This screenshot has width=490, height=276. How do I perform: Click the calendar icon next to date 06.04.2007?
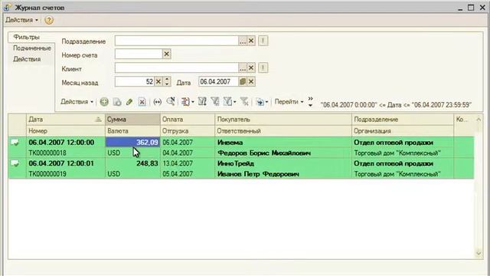coord(243,82)
